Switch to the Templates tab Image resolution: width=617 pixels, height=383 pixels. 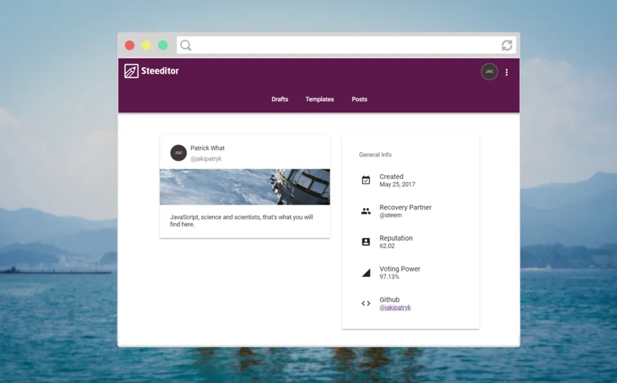(x=319, y=99)
